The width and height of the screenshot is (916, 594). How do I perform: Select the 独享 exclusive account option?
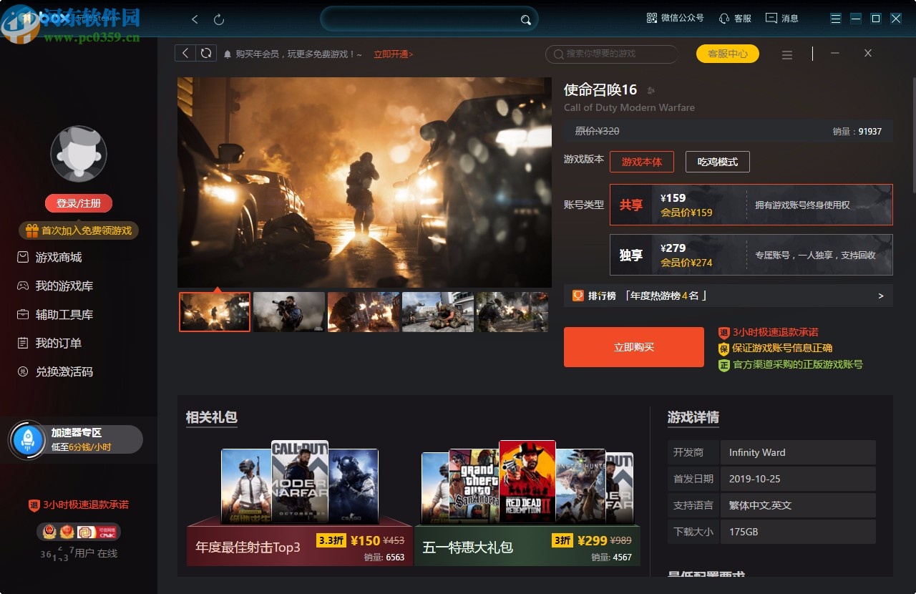[750, 255]
